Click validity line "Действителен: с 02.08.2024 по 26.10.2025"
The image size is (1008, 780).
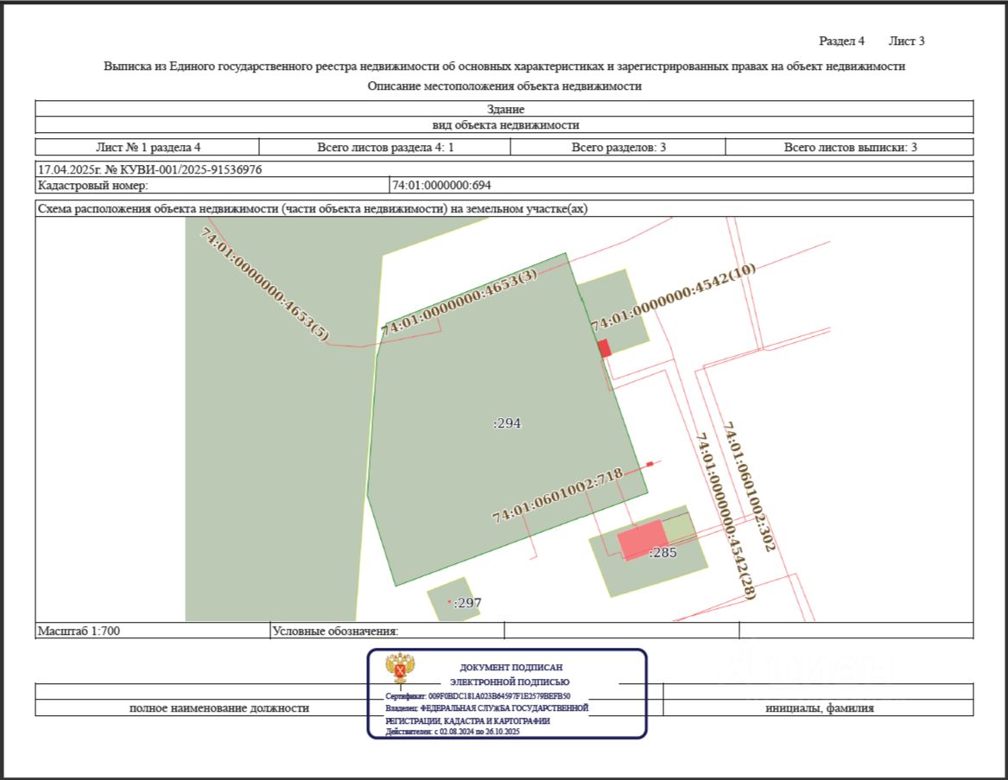pyautogui.click(x=452, y=732)
